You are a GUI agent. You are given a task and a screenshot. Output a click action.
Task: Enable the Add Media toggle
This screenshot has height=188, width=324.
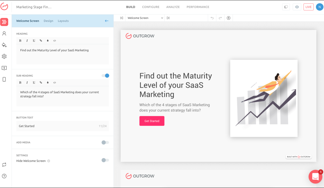pyautogui.click(x=105, y=143)
